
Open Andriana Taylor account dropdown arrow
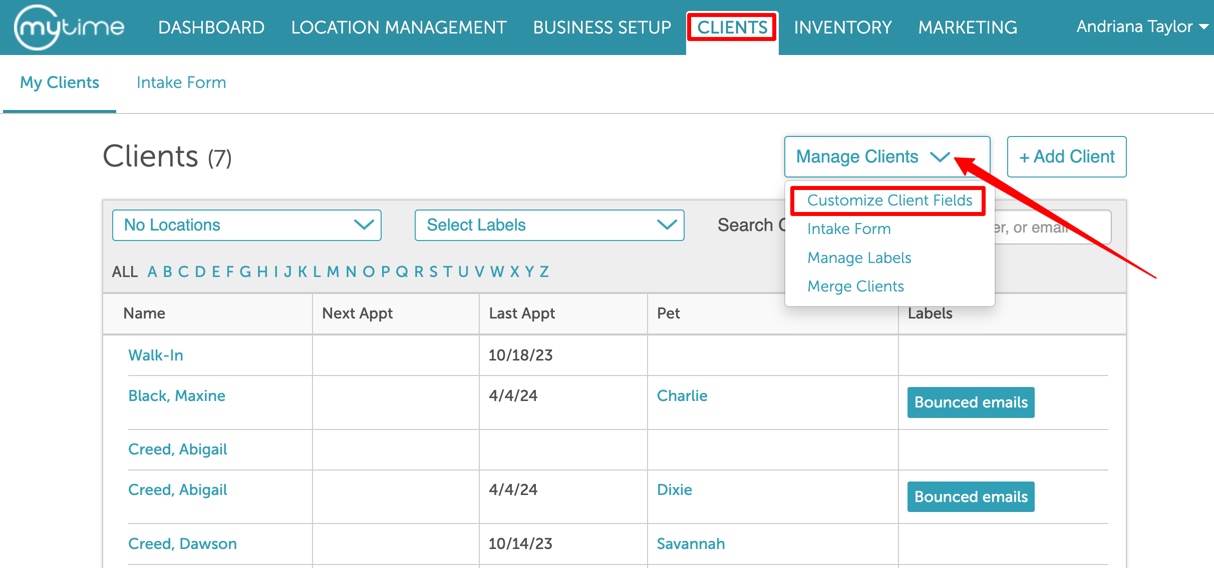1204,27
